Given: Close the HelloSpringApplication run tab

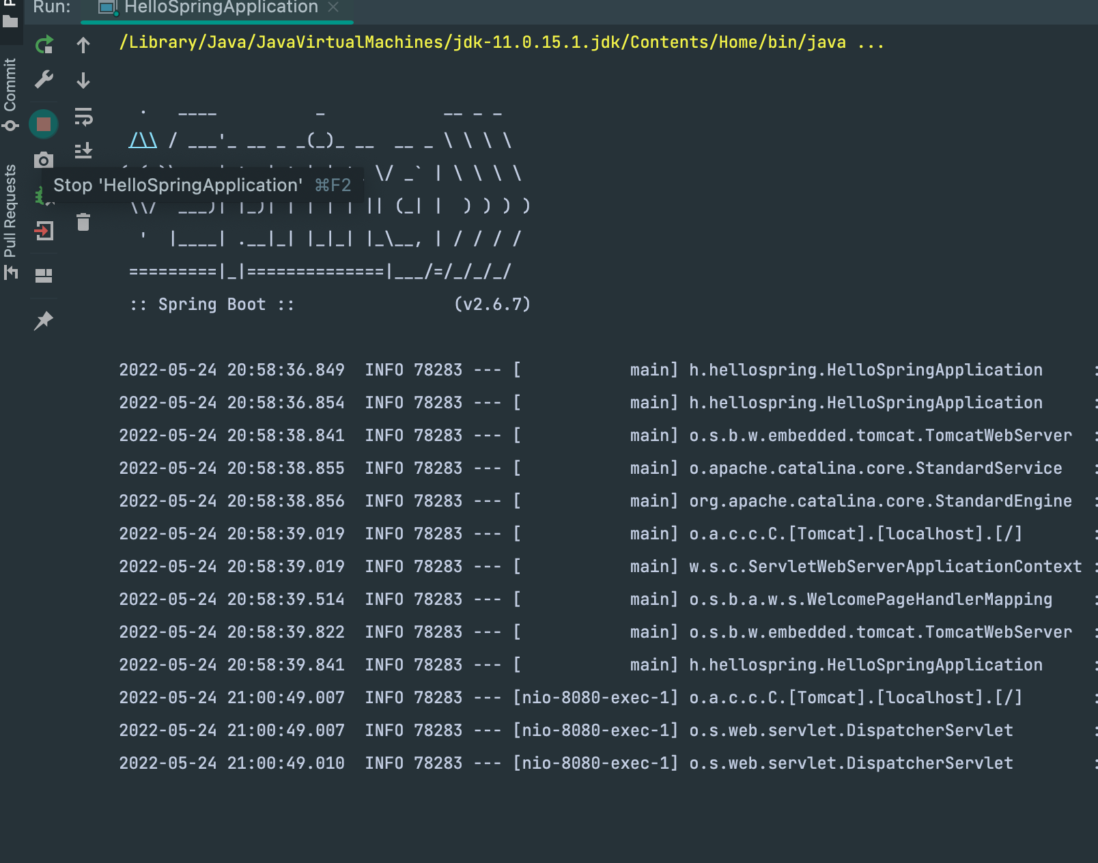Looking at the screenshot, I should (333, 7).
